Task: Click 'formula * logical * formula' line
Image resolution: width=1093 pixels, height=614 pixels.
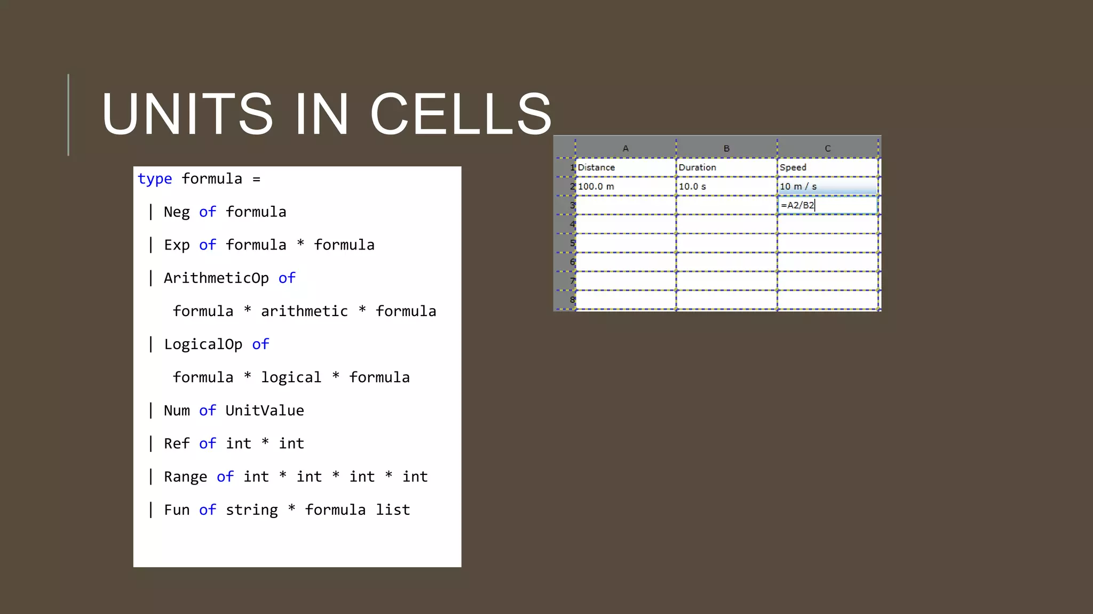Action: point(291,377)
